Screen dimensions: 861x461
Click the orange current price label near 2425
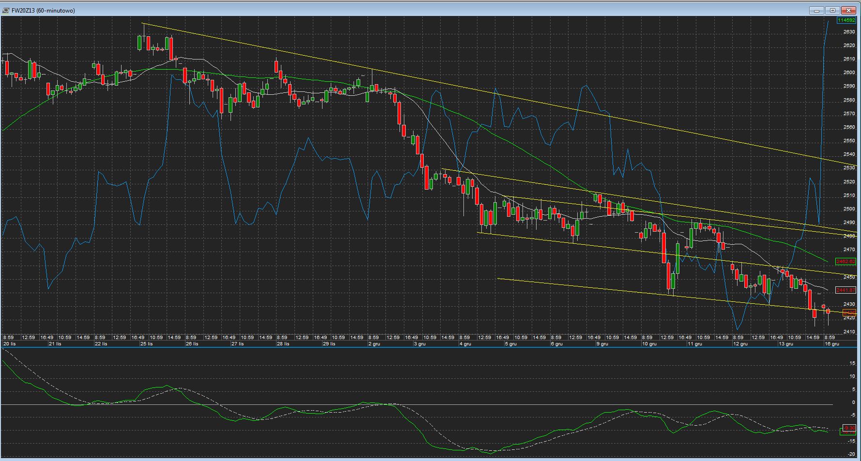point(849,312)
